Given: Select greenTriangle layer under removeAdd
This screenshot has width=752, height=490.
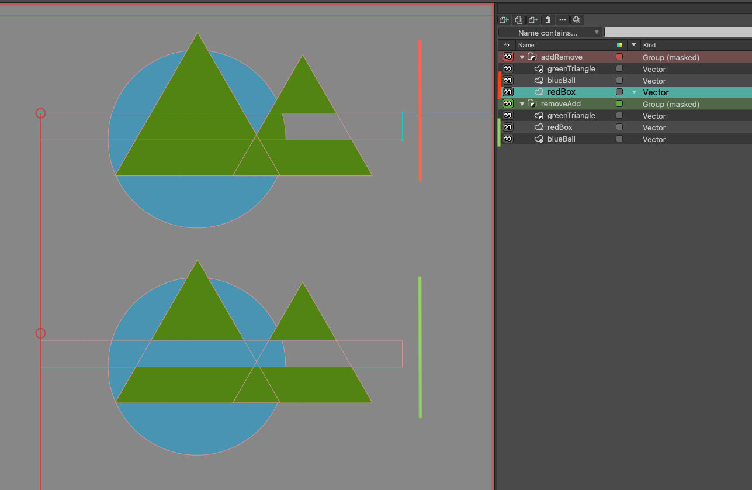Looking at the screenshot, I should [x=571, y=116].
